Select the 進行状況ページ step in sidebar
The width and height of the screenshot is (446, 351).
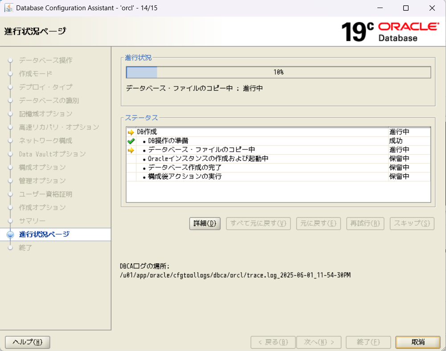(44, 235)
